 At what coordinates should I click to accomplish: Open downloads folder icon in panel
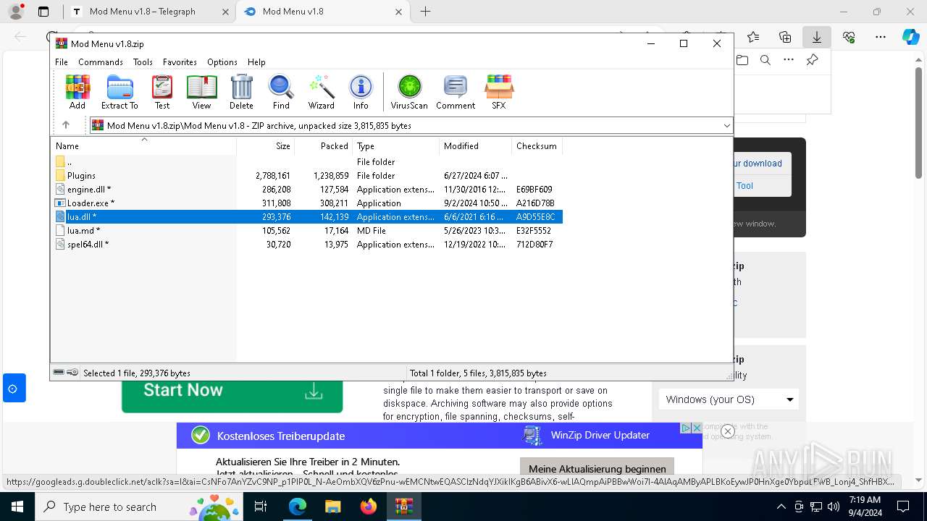point(742,60)
